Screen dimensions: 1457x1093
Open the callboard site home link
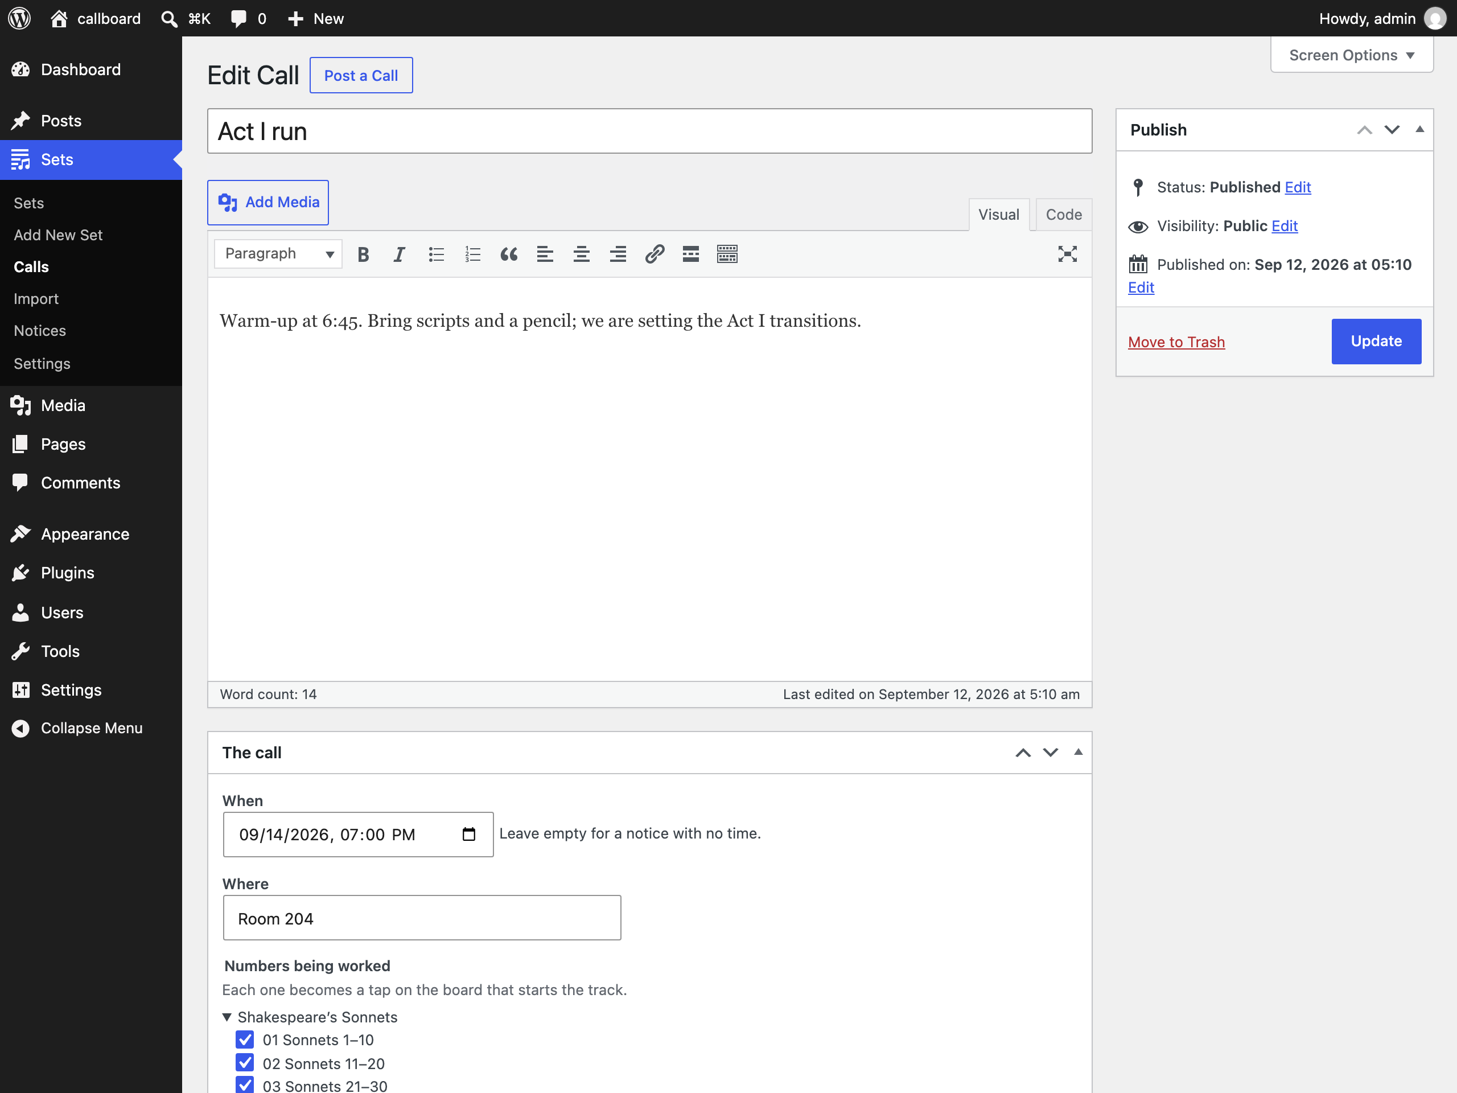[x=96, y=18]
